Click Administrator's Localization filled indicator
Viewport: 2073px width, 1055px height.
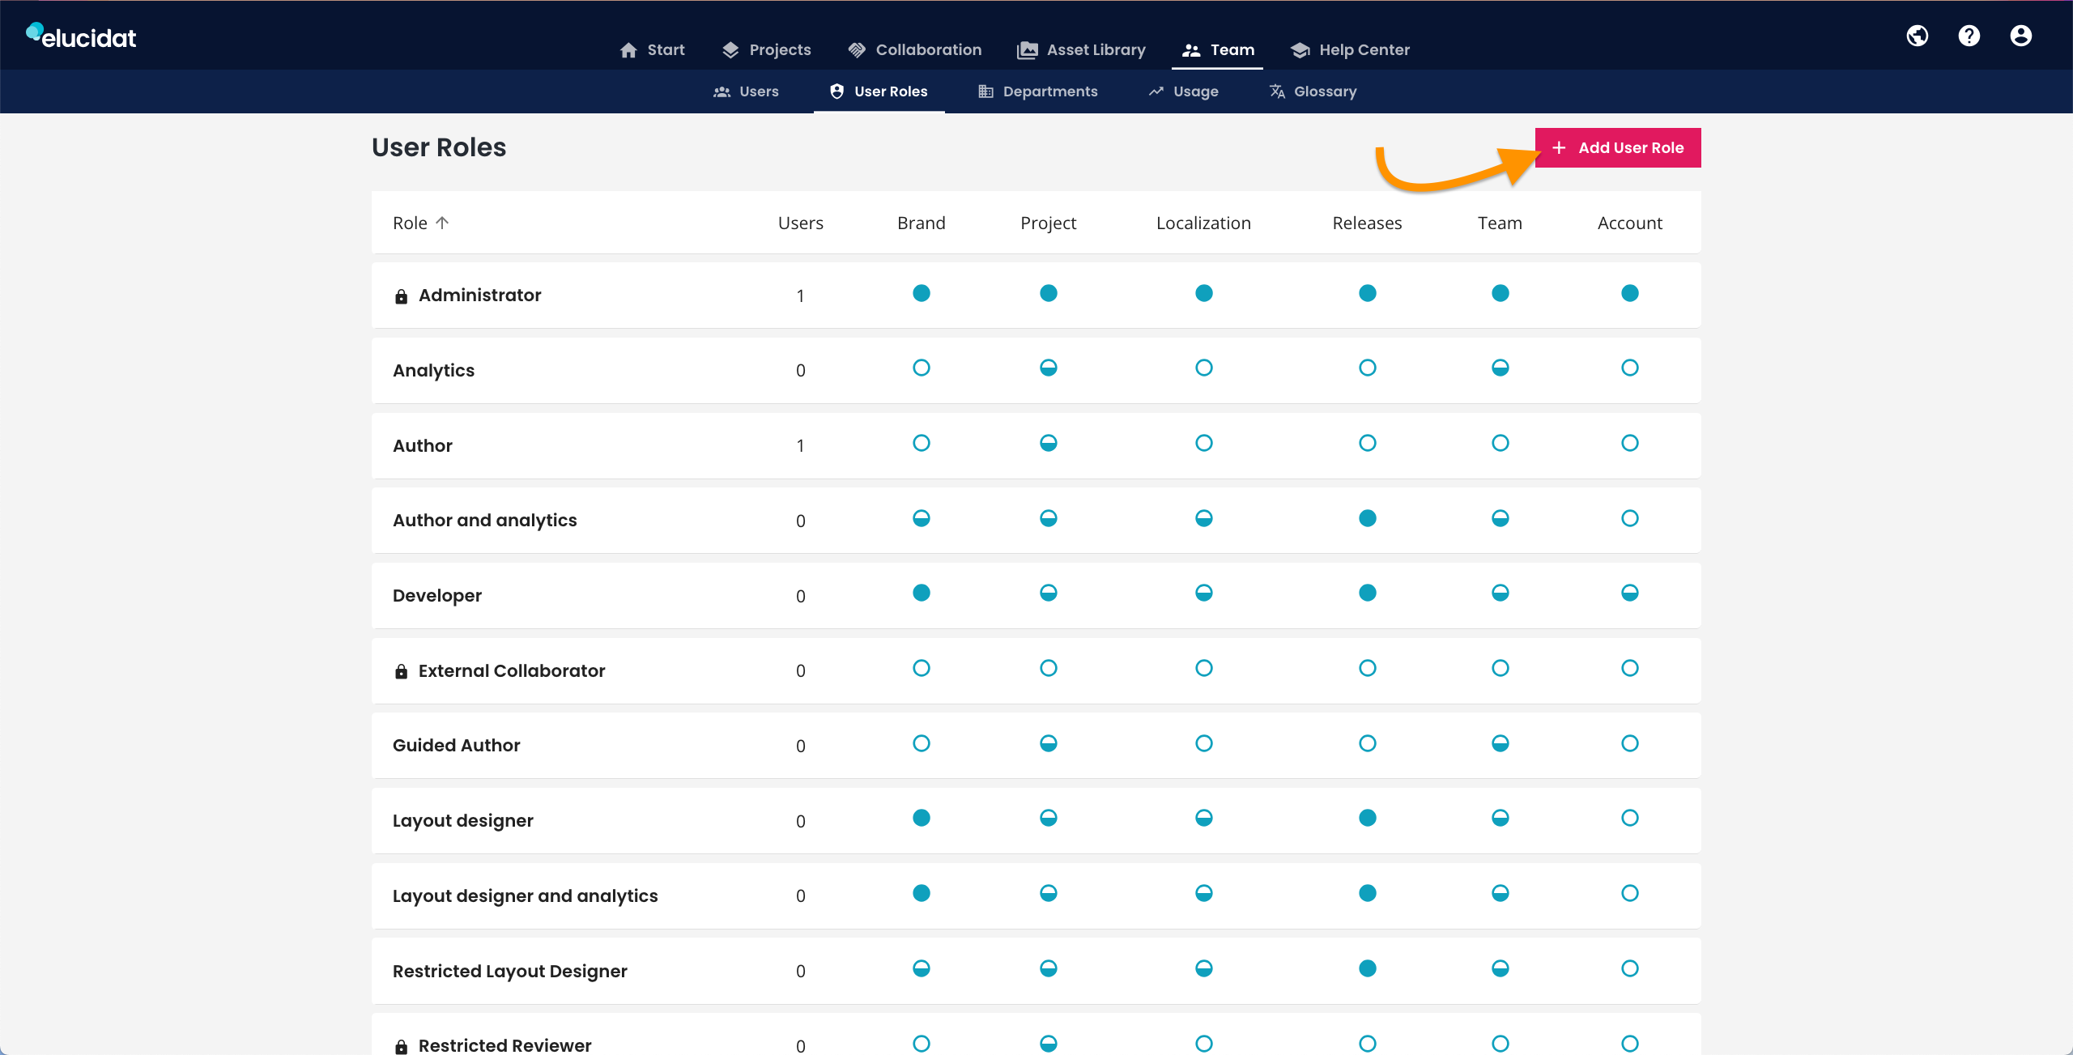pos(1203,293)
